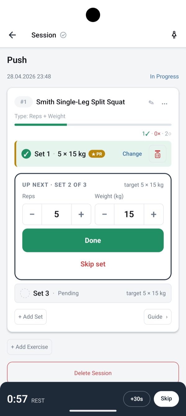The width and height of the screenshot is (186, 416).
Task: Expand the Set 3 Pending row
Action: point(93,293)
